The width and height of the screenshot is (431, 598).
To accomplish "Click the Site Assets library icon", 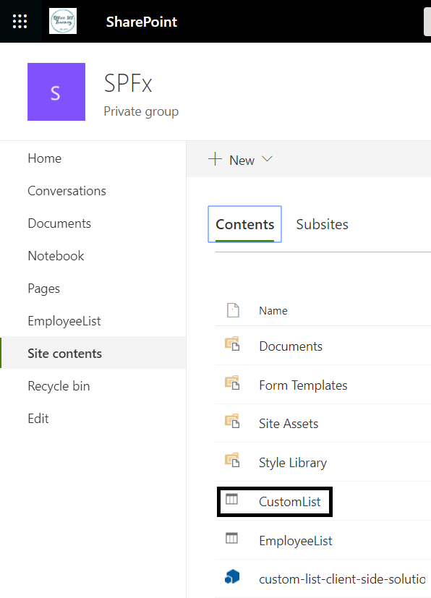I will [232, 421].
